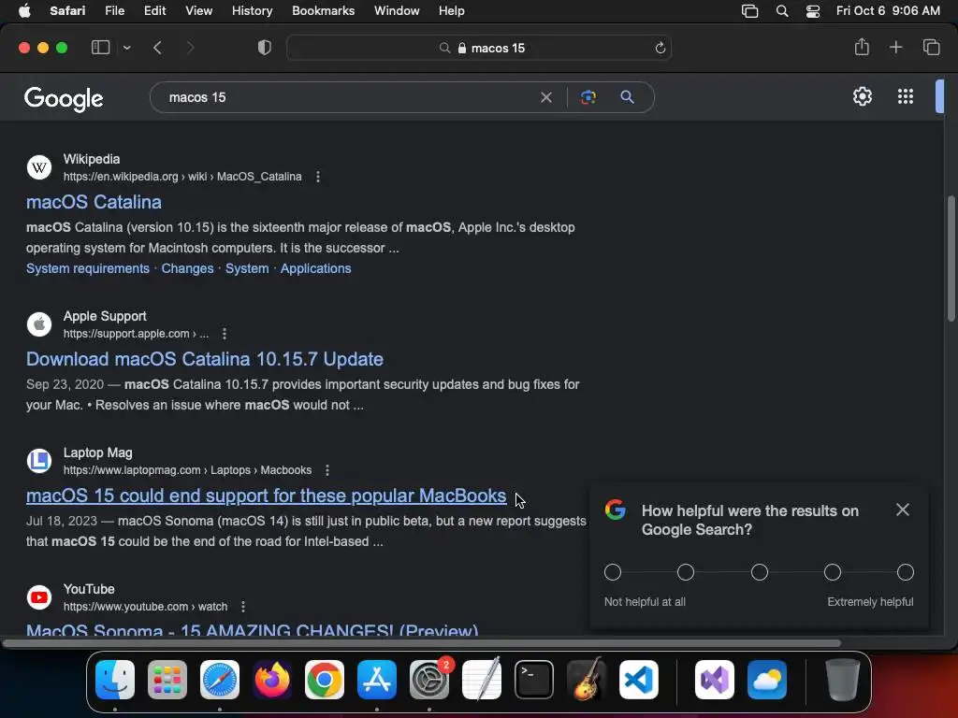Screen dimensions: 958x718
Task: Go to the Google logo home
Action: click(x=65, y=98)
